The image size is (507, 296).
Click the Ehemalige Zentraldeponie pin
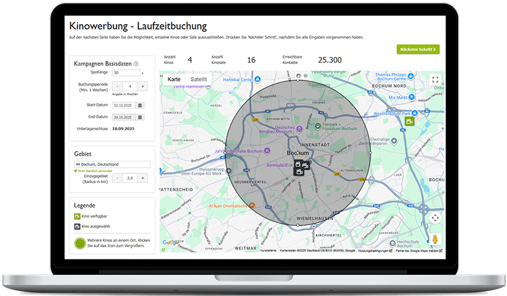[x=394, y=141]
